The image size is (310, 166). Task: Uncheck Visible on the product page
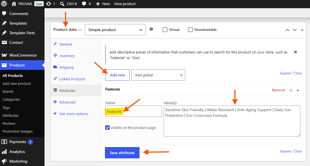pos(107,128)
